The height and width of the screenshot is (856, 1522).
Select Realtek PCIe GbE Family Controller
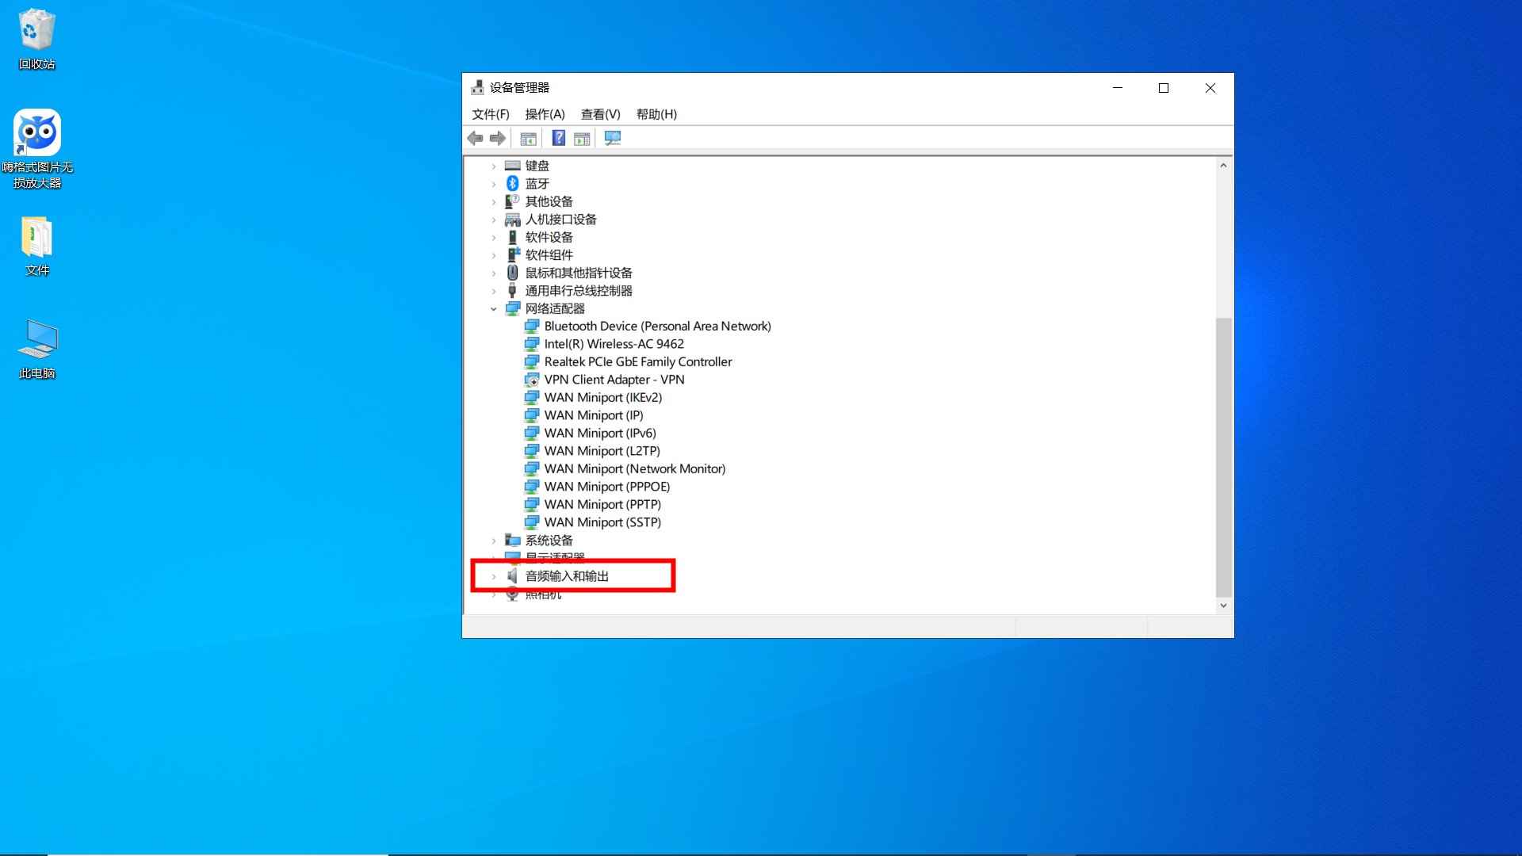[637, 362]
